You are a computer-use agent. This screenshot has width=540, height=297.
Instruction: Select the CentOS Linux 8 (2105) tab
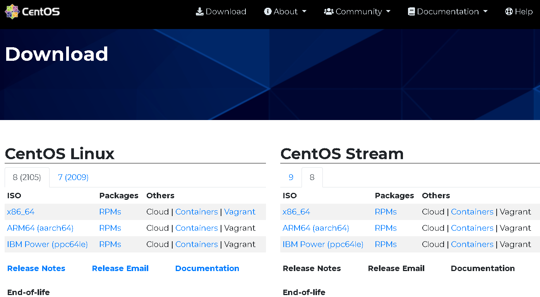tap(27, 177)
